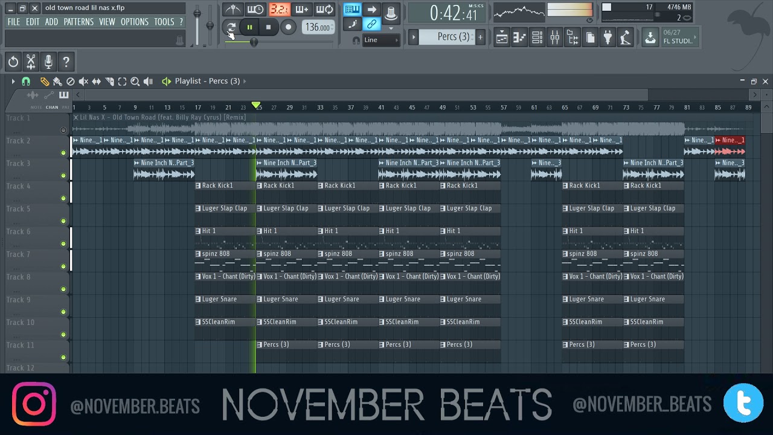Open the OPTIONS menu

(x=135, y=22)
